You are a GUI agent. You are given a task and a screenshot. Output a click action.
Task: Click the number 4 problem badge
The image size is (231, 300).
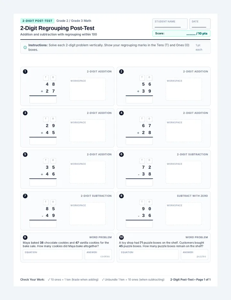click(121, 113)
